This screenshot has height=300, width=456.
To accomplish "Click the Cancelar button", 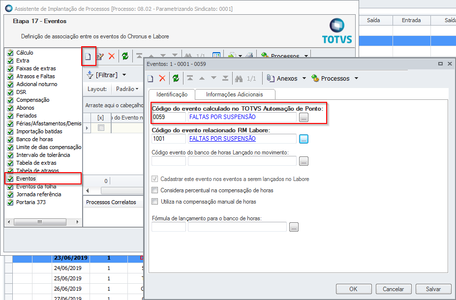I will pos(394,289).
